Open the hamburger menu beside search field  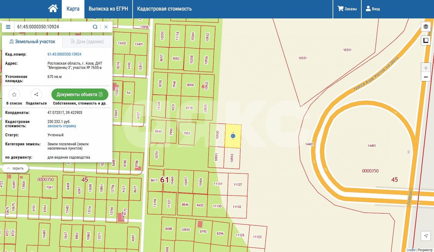pyautogui.click(x=8, y=27)
